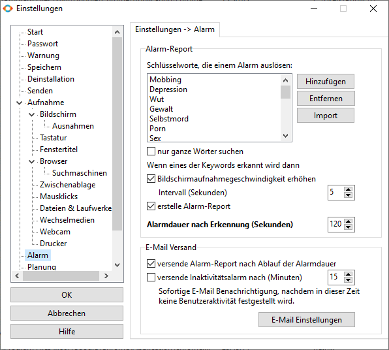The image size is (389, 350).
Task: Select keyword Selbstmord in the list
Action: tap(168, 119)
